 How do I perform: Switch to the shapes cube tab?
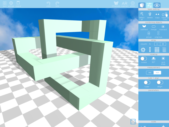click(142, 5)
